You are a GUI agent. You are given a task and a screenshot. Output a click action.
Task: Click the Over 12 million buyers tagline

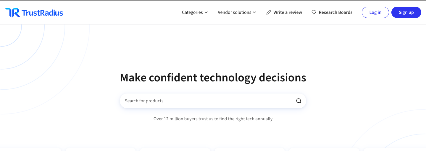213,119
